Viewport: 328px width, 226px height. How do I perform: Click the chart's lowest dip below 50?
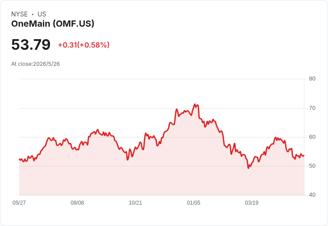click(248, 168)
